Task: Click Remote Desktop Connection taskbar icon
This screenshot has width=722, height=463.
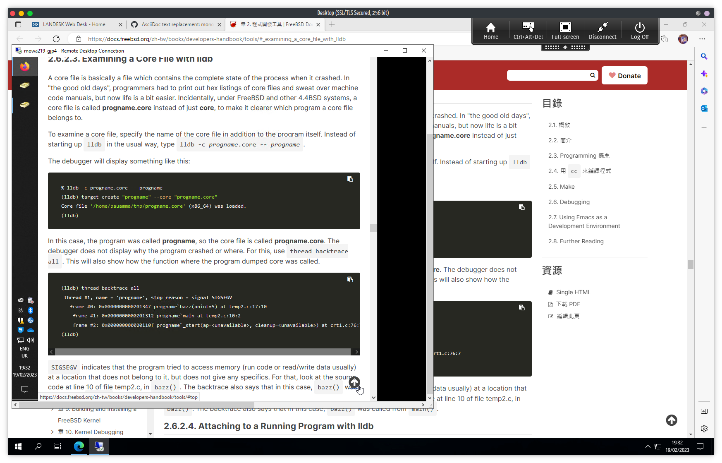Action: coord(99,446)
